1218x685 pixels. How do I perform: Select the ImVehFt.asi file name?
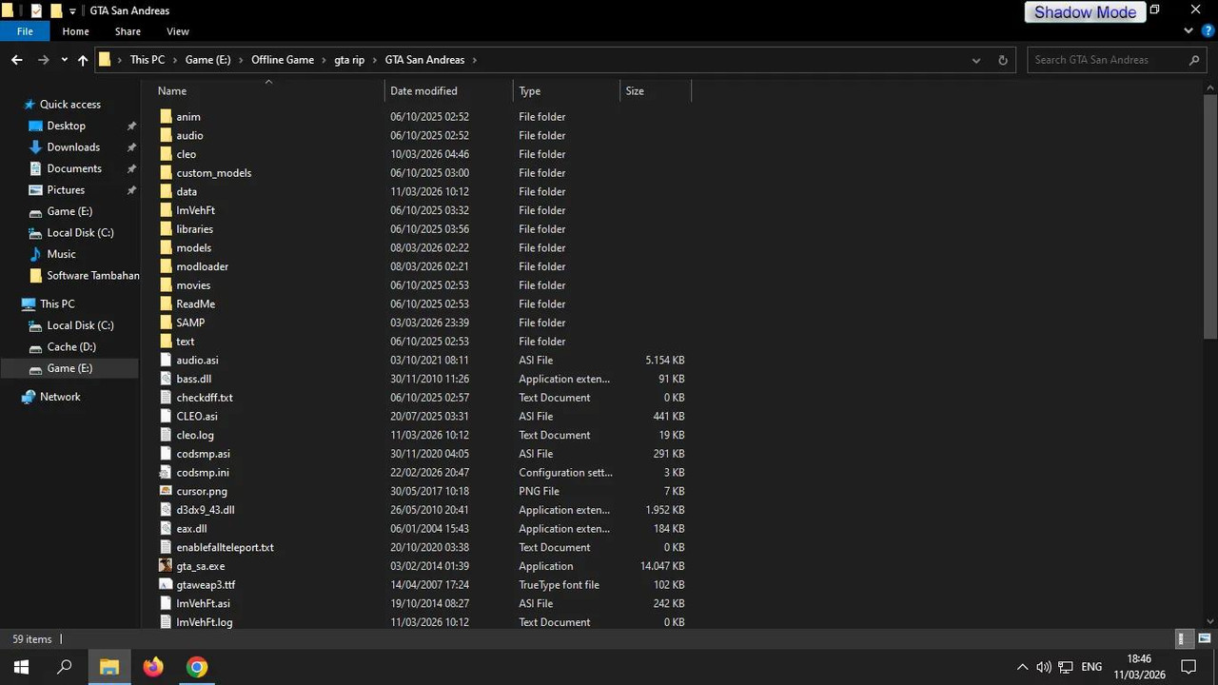[203, 603]
